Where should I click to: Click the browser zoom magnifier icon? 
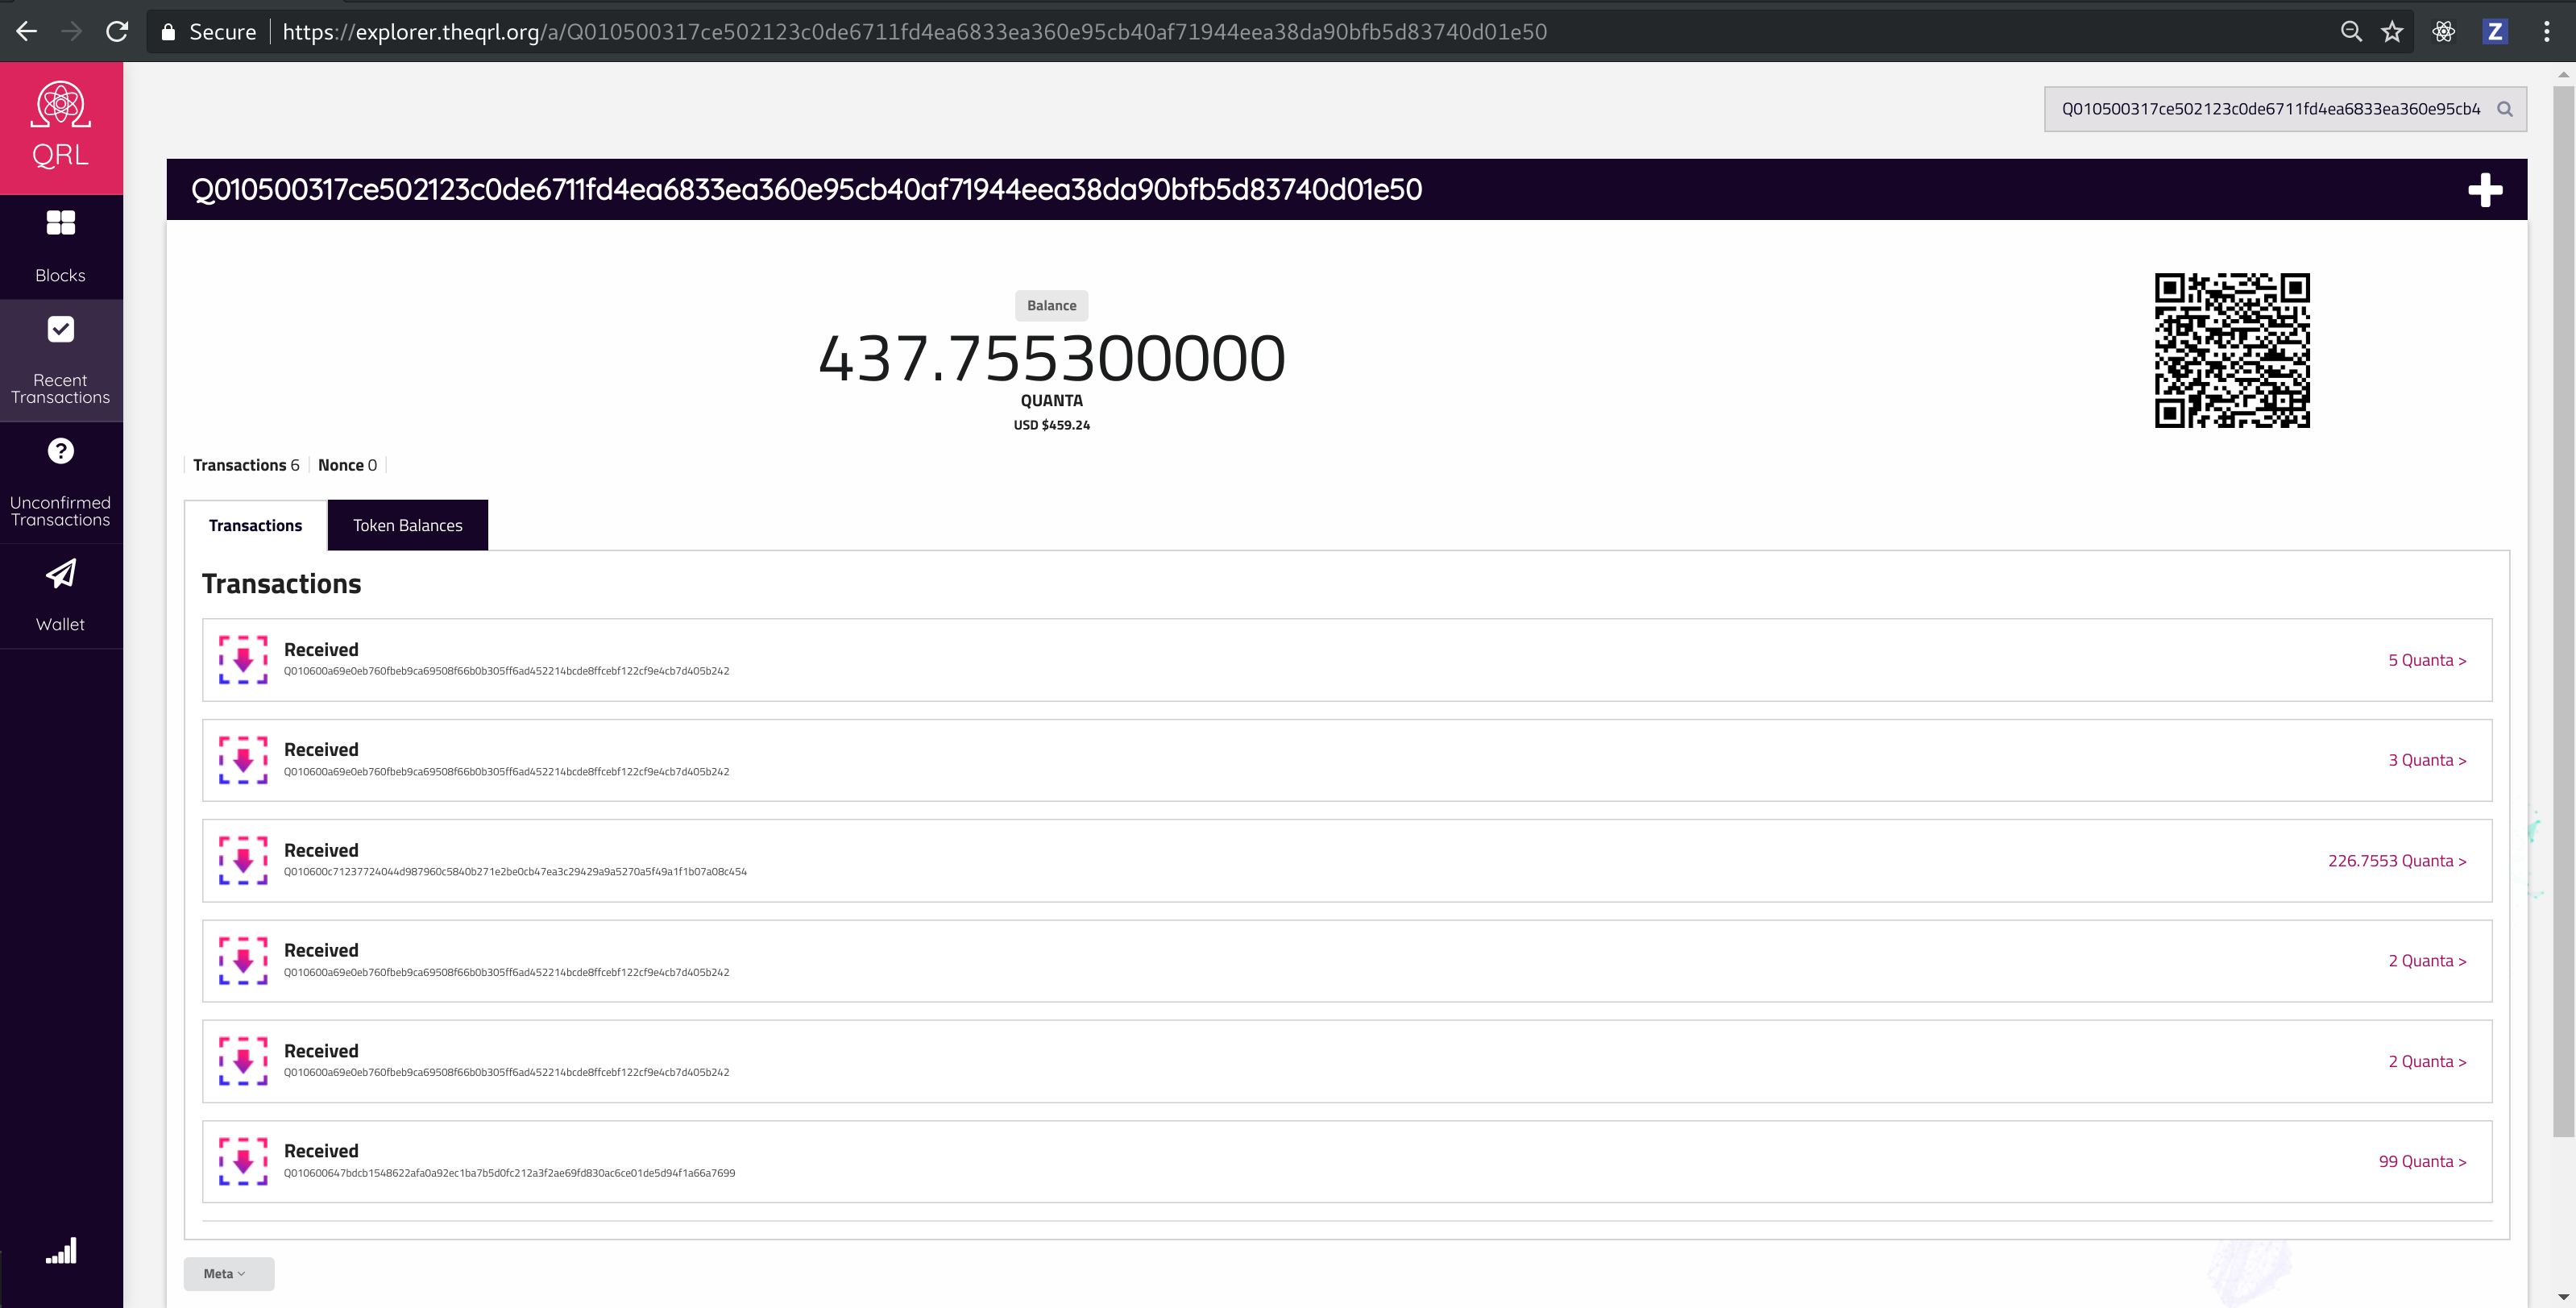tap(2350, 32)
